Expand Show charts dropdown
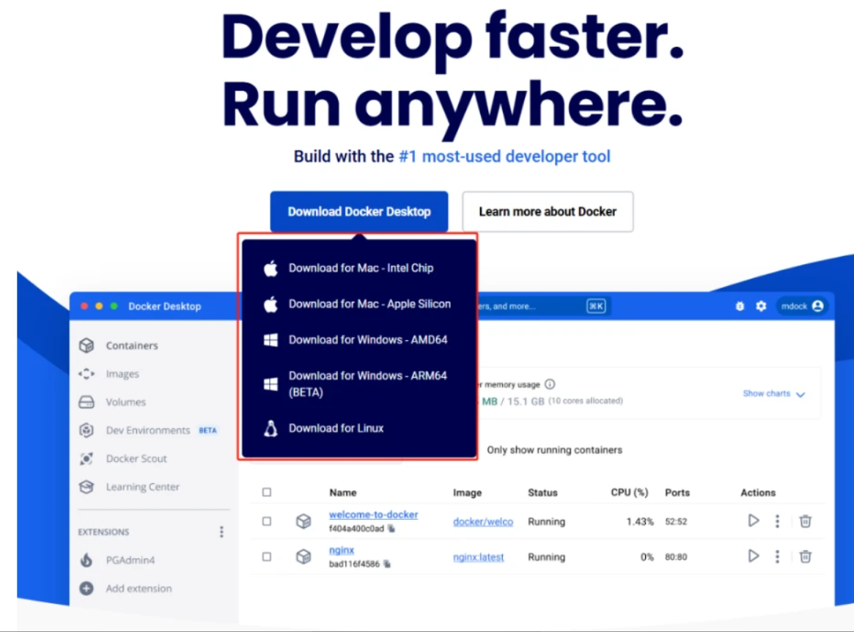 point(773,394)
